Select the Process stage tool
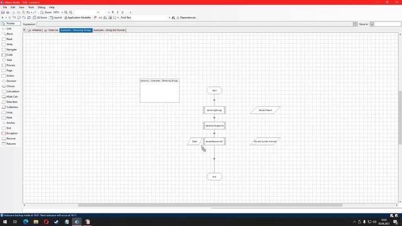 (x=9, y=65)
